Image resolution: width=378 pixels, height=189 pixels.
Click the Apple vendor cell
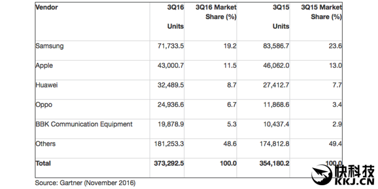point(45,66)
